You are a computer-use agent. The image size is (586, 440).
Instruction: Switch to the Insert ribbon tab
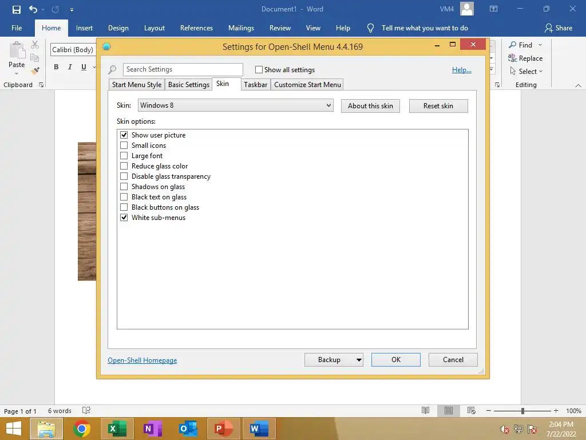click(84, 28)
